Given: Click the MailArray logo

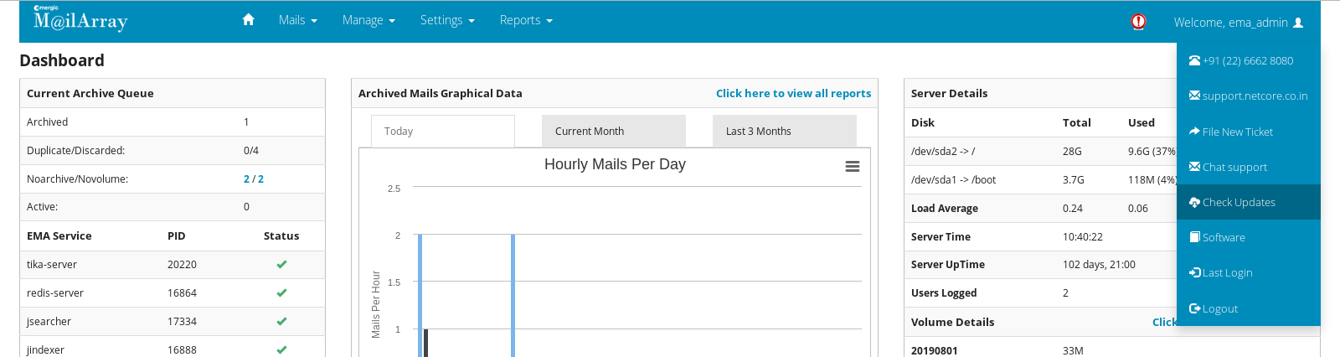Looking at the screenshot, I should point(80,18).
